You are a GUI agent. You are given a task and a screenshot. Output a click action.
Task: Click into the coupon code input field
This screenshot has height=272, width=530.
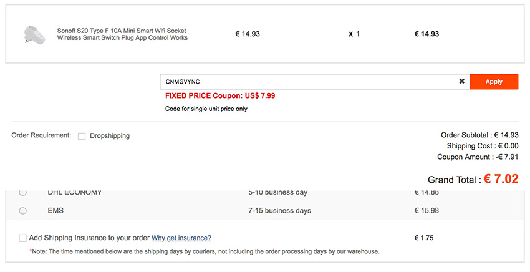click(x=309, y=82)
